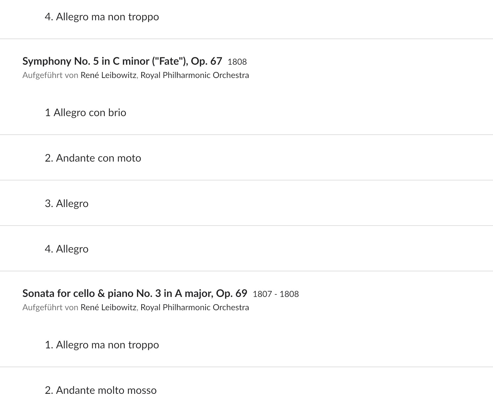The width and height of the screenshot is (493, 405).
Task: Click track number 2 before Andante molto mosso
Action: point(49,390)
